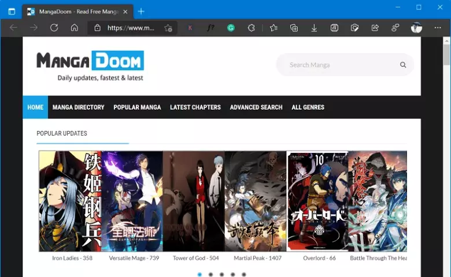Select second carousel page dot
Screen dimensions: 451x277
(210, 275)
